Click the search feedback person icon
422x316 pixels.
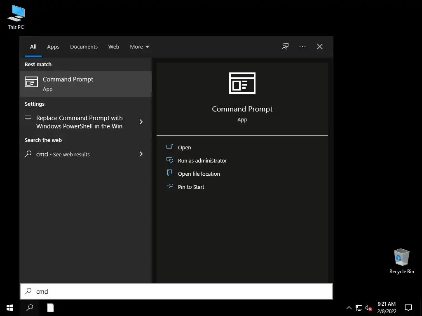click(x=285, y=46)
